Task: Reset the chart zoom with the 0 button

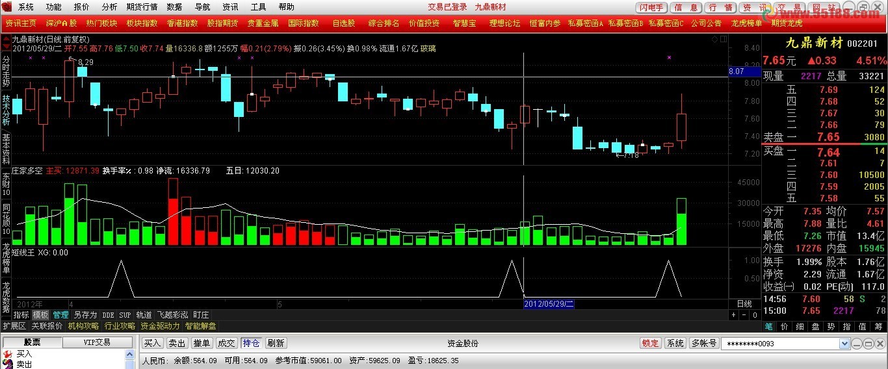Action: pos(755,315)
